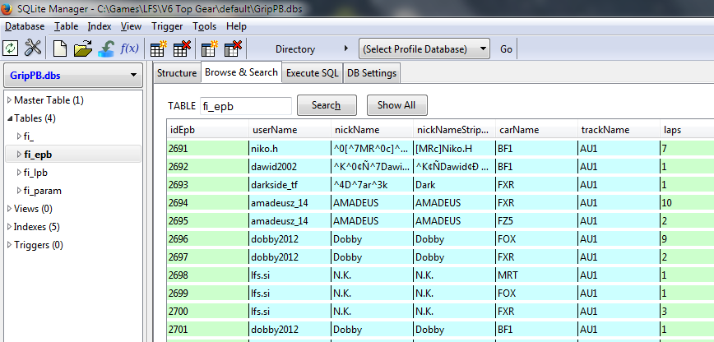Expand the fi_param table node
The height and width of the screenshot is (342, 714).
(19, 191)
